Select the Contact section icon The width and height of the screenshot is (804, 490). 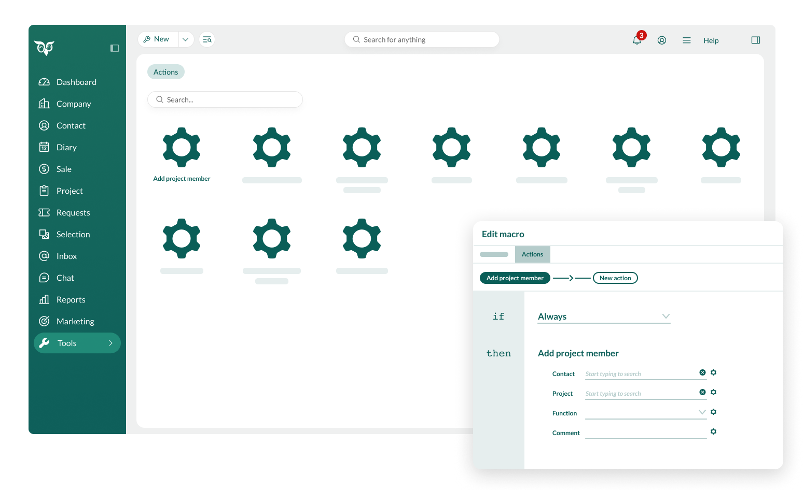click(x=45, y=125)
